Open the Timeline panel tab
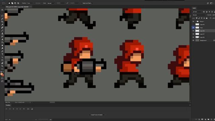215x121 pixels. click(x=8, y=105)
